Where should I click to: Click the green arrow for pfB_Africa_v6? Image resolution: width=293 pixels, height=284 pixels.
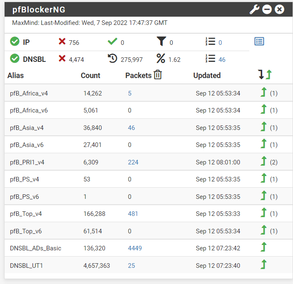(263, 109)
